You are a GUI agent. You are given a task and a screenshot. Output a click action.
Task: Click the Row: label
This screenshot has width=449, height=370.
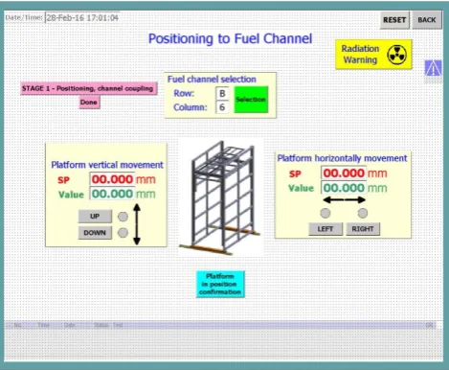pos(184,93)
